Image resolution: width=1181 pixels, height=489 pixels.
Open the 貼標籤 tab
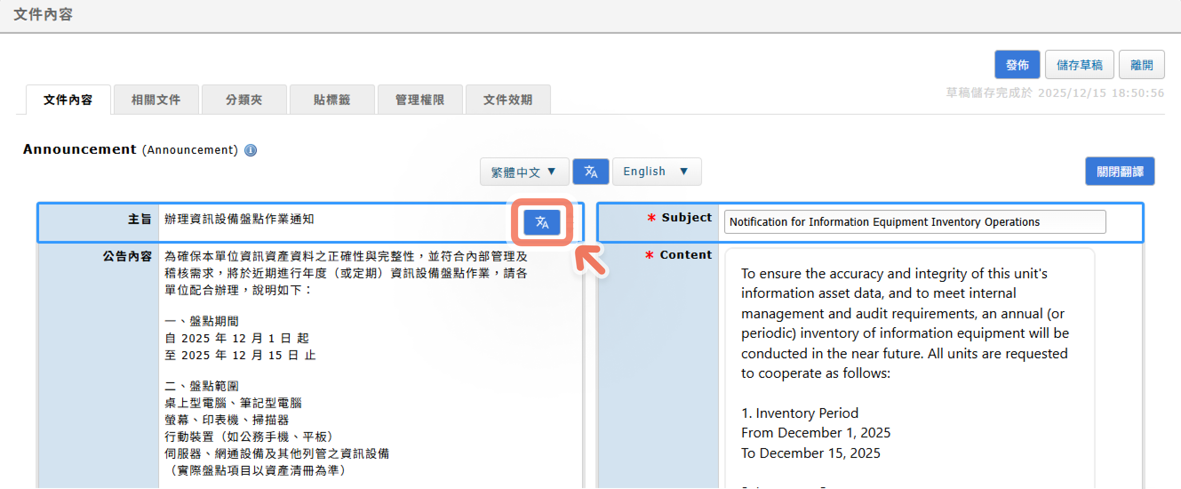click(332, 100)
